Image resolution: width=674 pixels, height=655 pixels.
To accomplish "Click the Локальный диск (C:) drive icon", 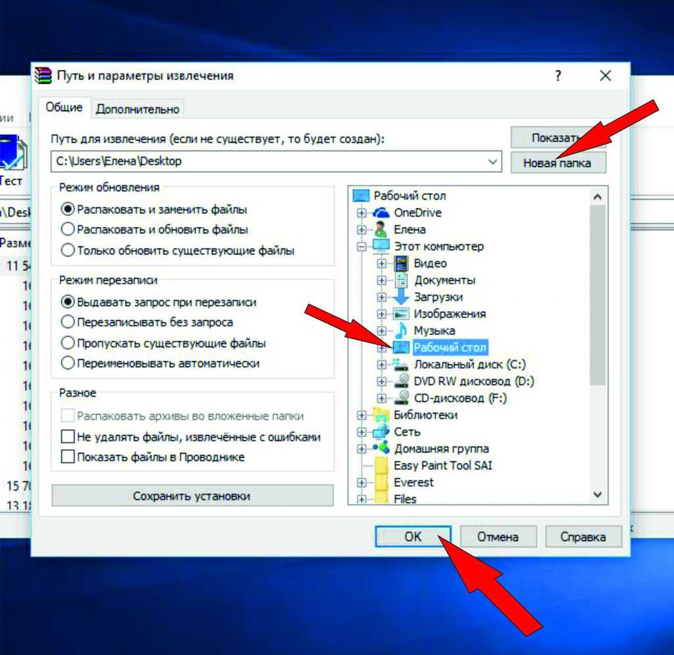I will [401, 365].
